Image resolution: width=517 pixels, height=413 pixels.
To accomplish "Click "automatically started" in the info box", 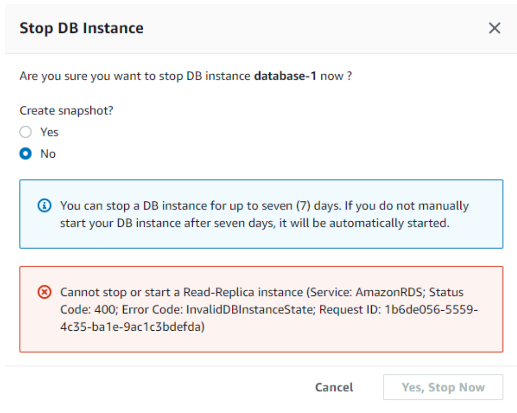I will (x=389, y=223).
